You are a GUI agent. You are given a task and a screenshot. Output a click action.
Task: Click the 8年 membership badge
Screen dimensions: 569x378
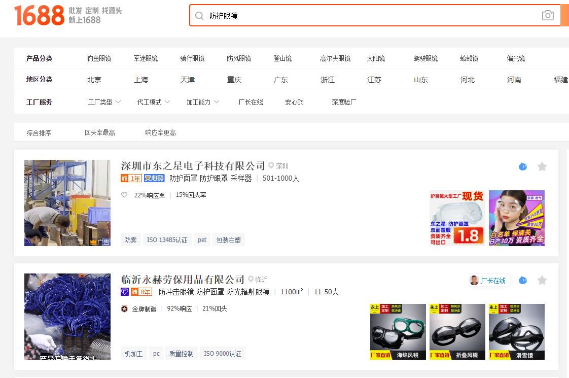[x=141, y=292]
